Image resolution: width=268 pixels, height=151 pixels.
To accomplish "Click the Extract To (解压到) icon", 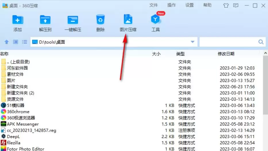I will coord(45,20).
